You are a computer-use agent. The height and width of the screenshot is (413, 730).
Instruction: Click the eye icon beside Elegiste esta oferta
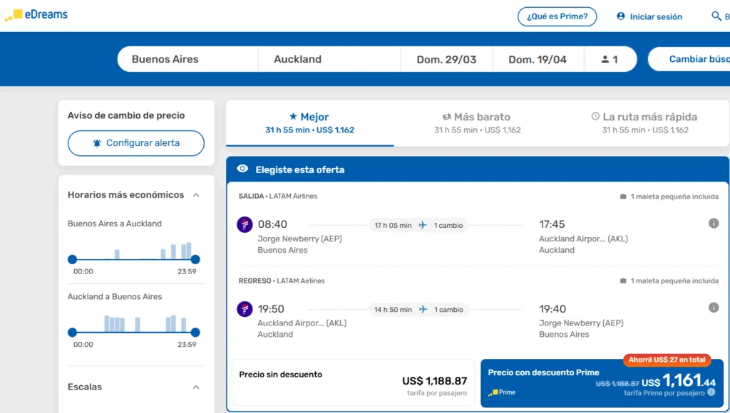(242, 169)
